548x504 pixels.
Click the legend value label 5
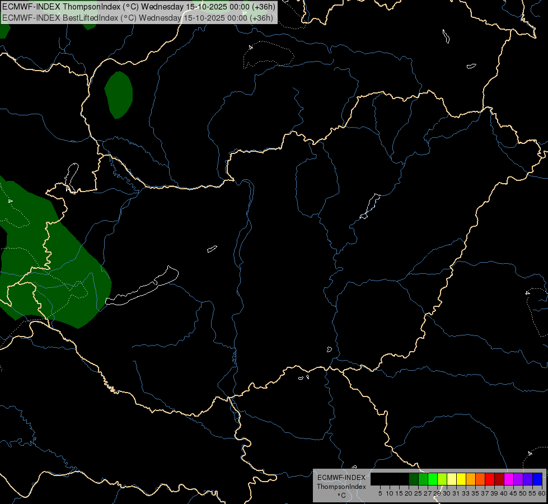pos(380,493)
